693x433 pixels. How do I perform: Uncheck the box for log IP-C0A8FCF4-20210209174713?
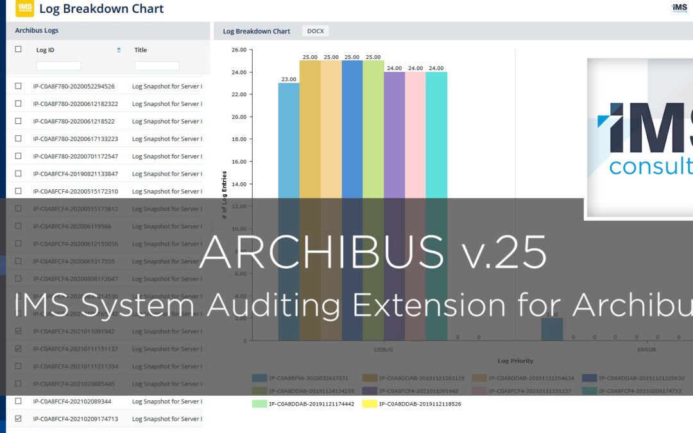18,418
